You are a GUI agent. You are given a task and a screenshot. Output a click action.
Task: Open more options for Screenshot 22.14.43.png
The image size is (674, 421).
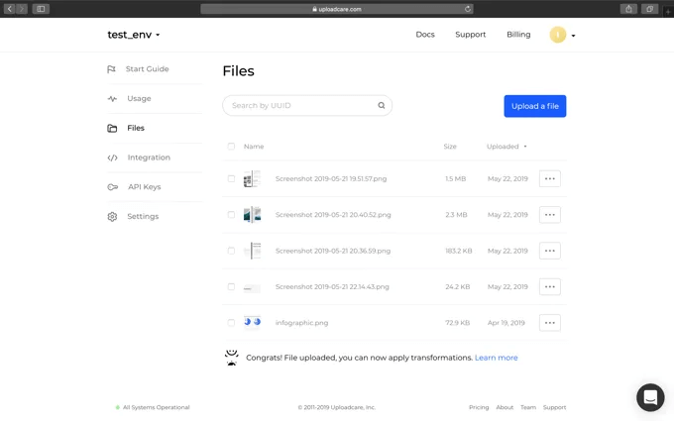tap(550, 287)
